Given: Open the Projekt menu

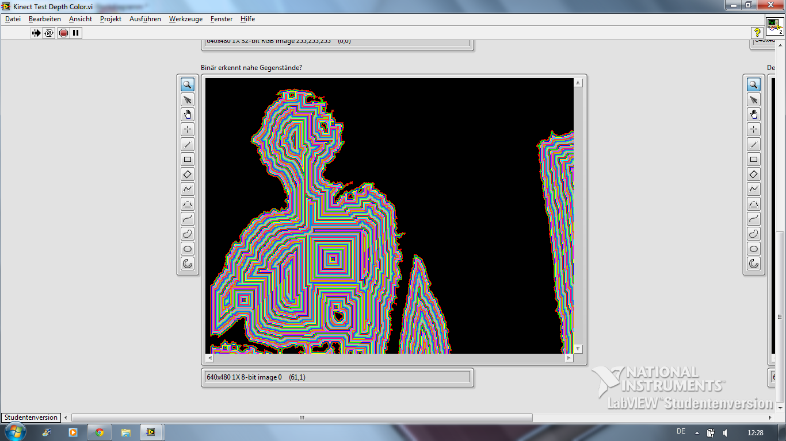Looking at the screenshot, I should tap(110, 19).
